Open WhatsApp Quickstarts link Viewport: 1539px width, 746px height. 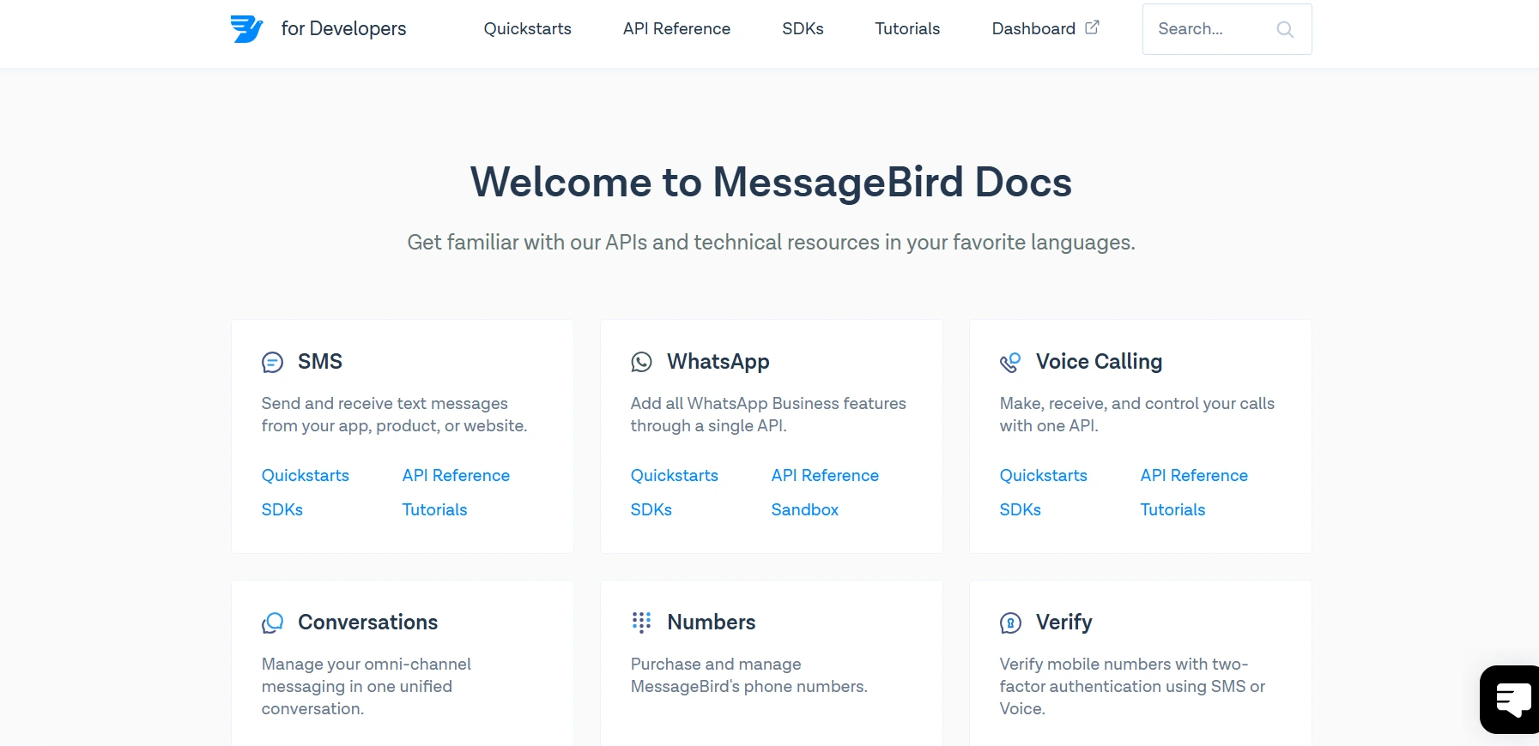(674, 475)
